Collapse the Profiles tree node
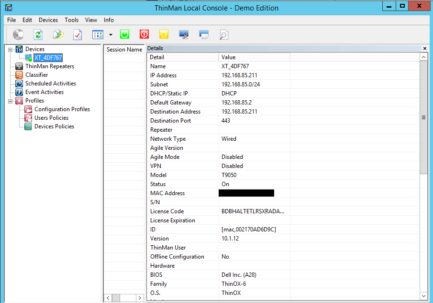This screenshot has height=303, width=433. [10, 101]
